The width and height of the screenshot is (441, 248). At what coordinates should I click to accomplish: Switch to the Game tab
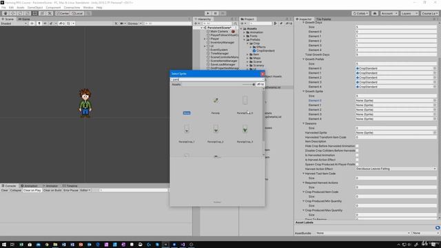pos(24,19)
